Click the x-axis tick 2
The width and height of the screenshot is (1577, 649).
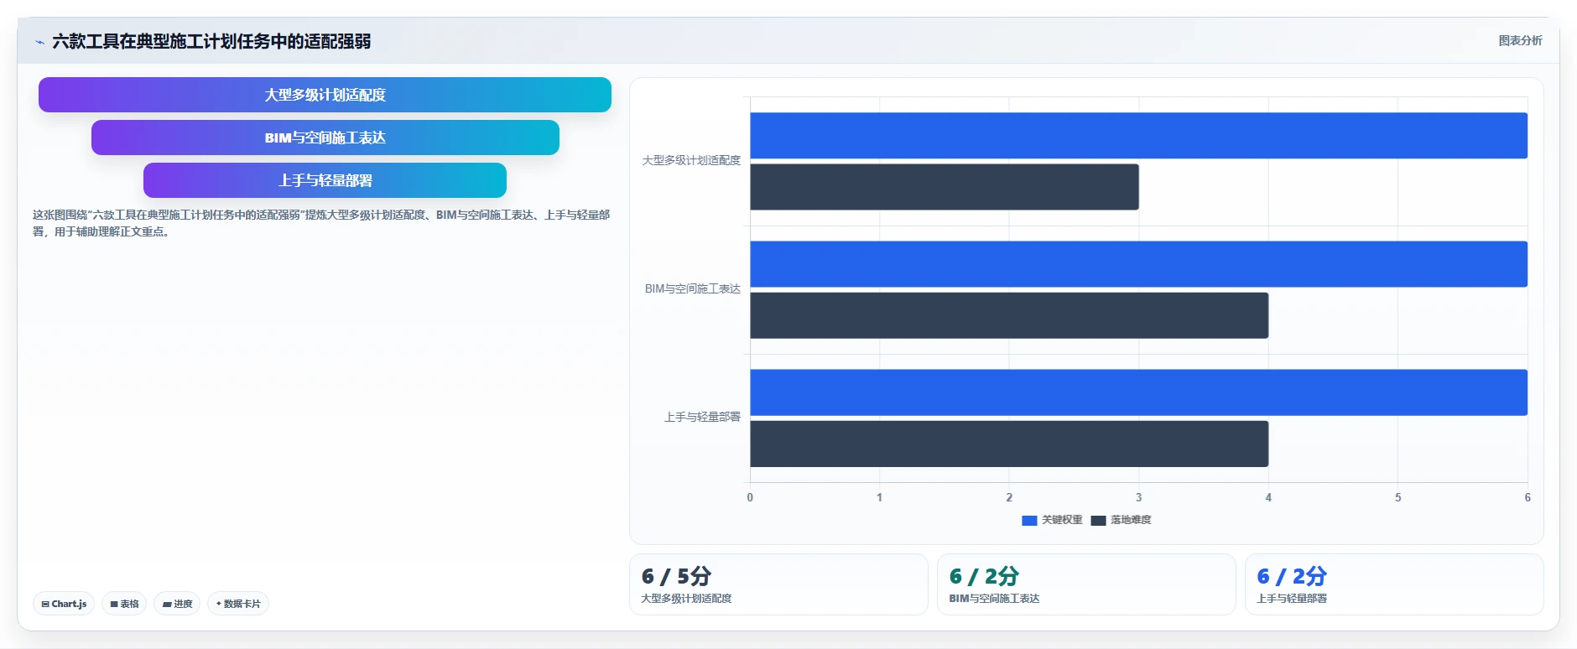point(1009,497)
